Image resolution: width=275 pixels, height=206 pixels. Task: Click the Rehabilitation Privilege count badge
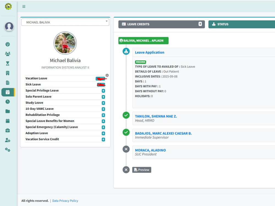coord(103,115)
